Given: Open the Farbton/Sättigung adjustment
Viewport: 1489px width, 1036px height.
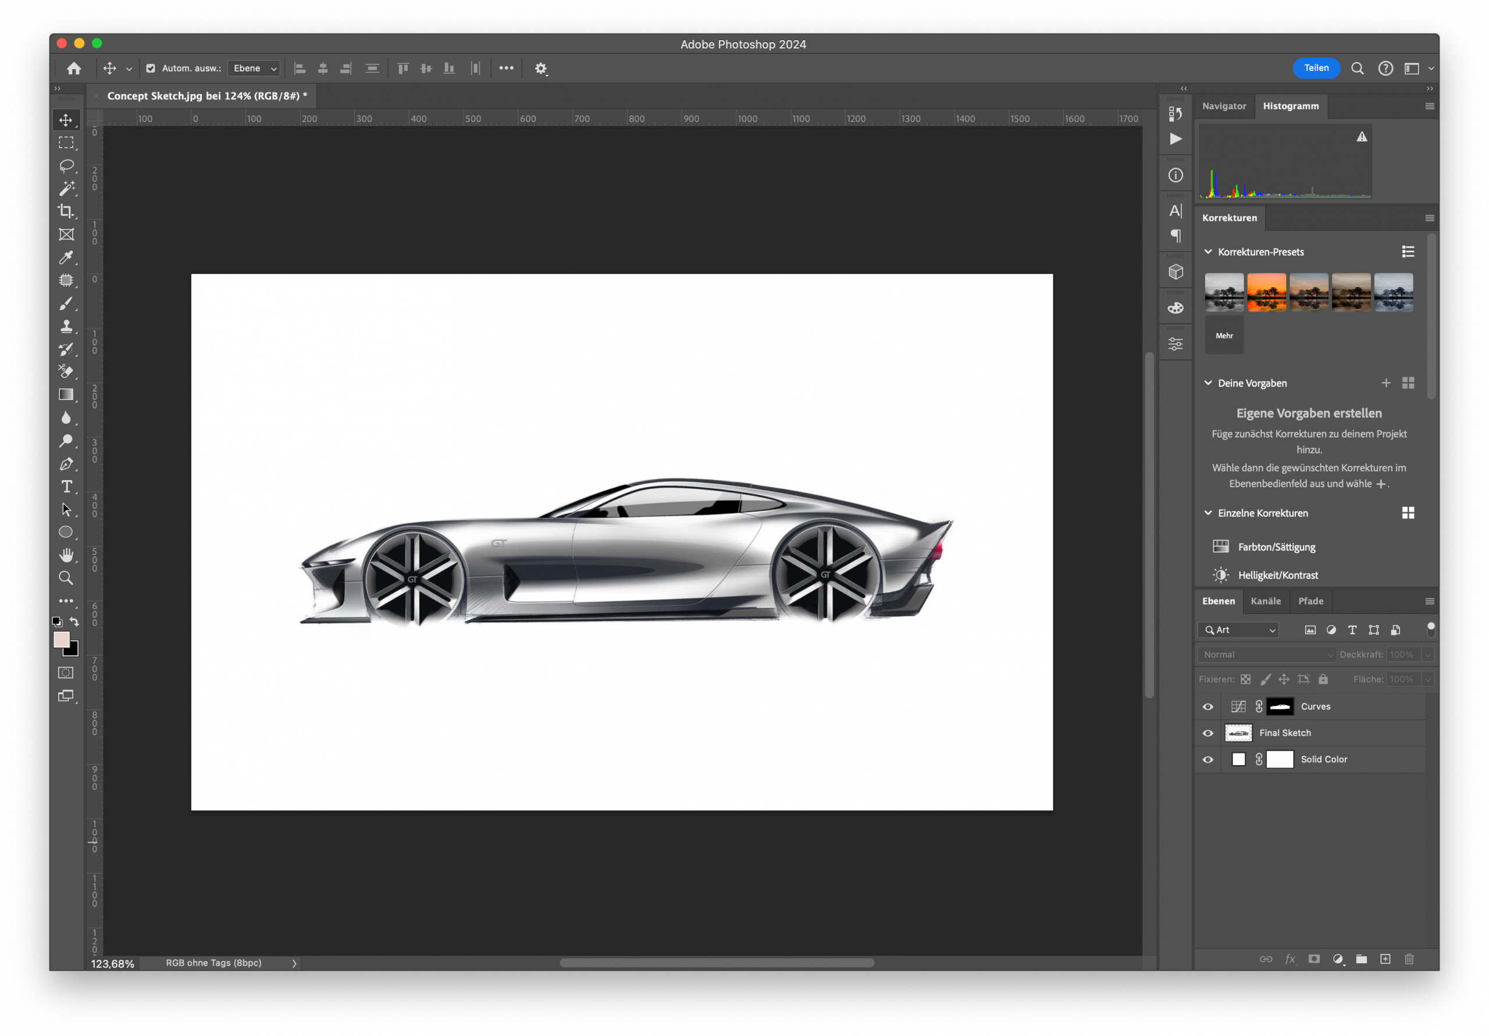Looking at the screenshot, I should click(x=1276, y=546).
